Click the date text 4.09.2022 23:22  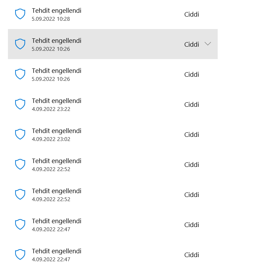[51, 109]
